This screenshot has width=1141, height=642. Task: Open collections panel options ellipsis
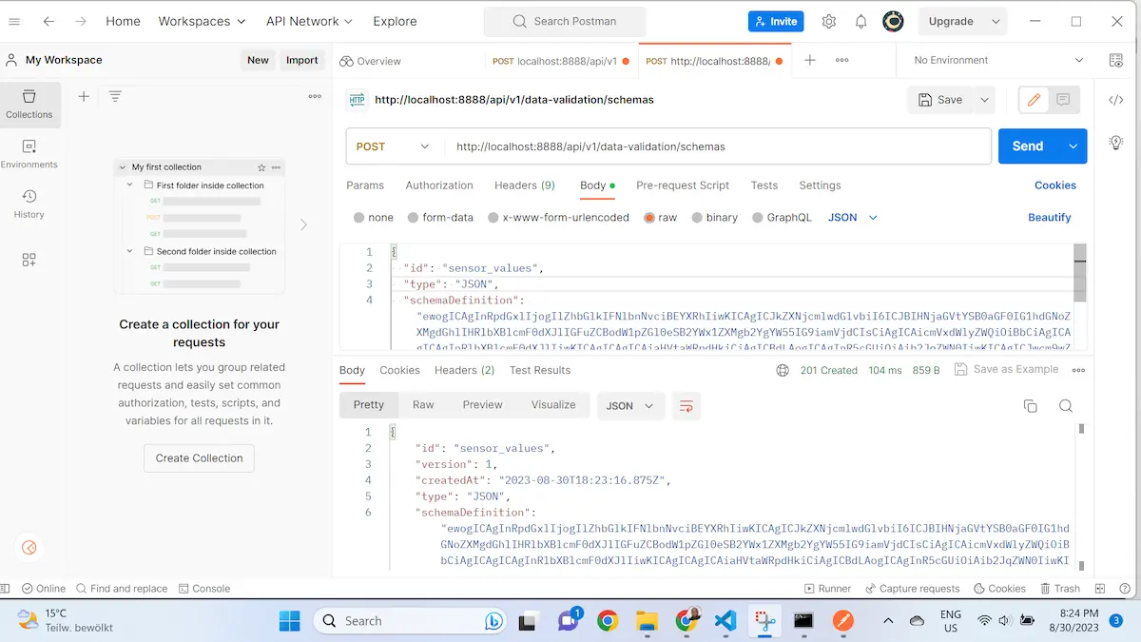(315, 96)
